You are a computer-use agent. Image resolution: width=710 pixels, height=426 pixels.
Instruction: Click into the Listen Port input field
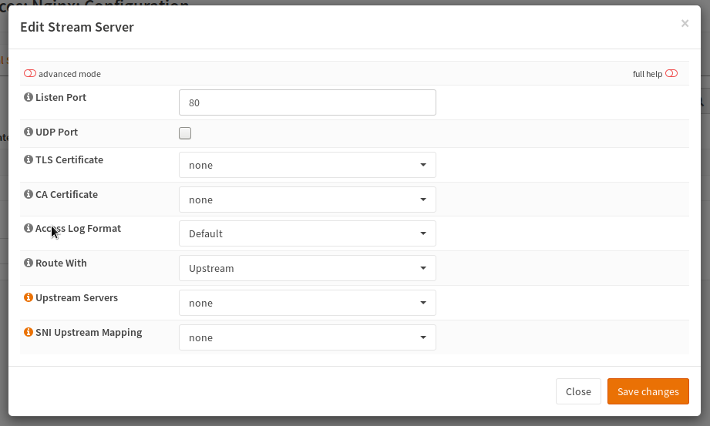[x=307, y=102]
